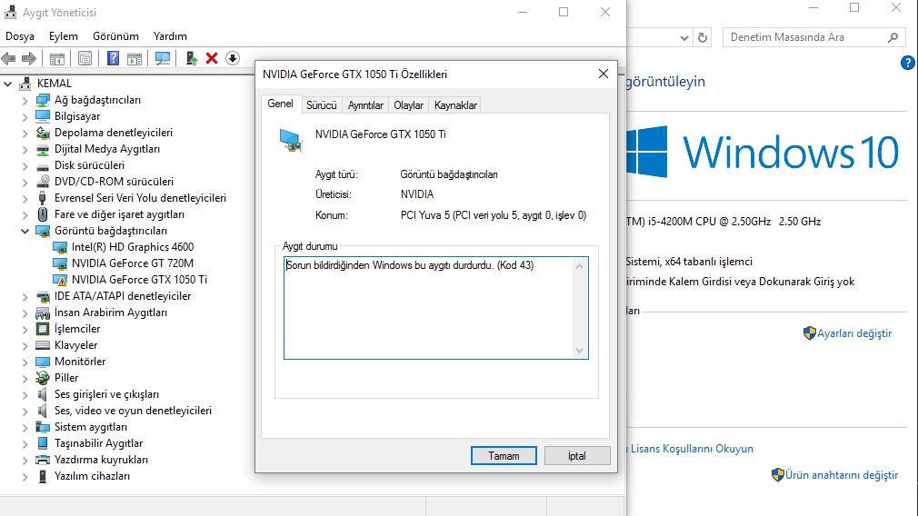Click the Depolama denetleyicileri icon
918x516 pixels.
pos(42,133)
